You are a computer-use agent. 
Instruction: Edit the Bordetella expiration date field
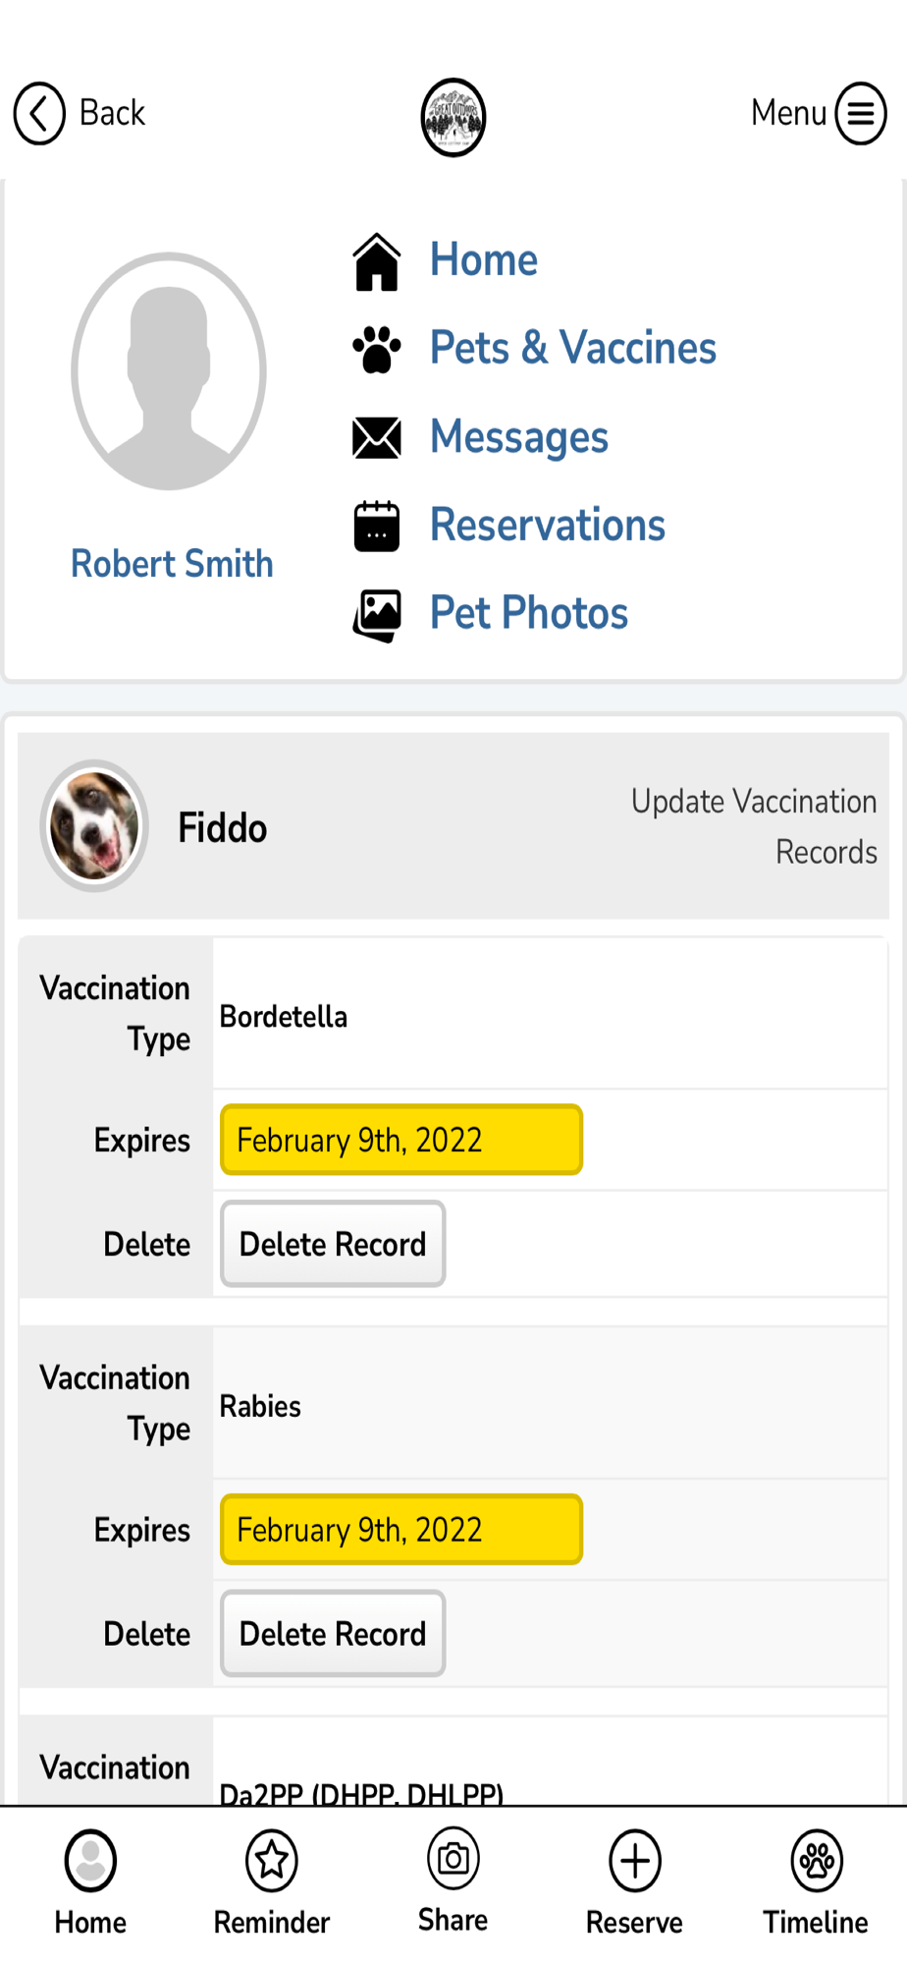tap(401, 1140)
